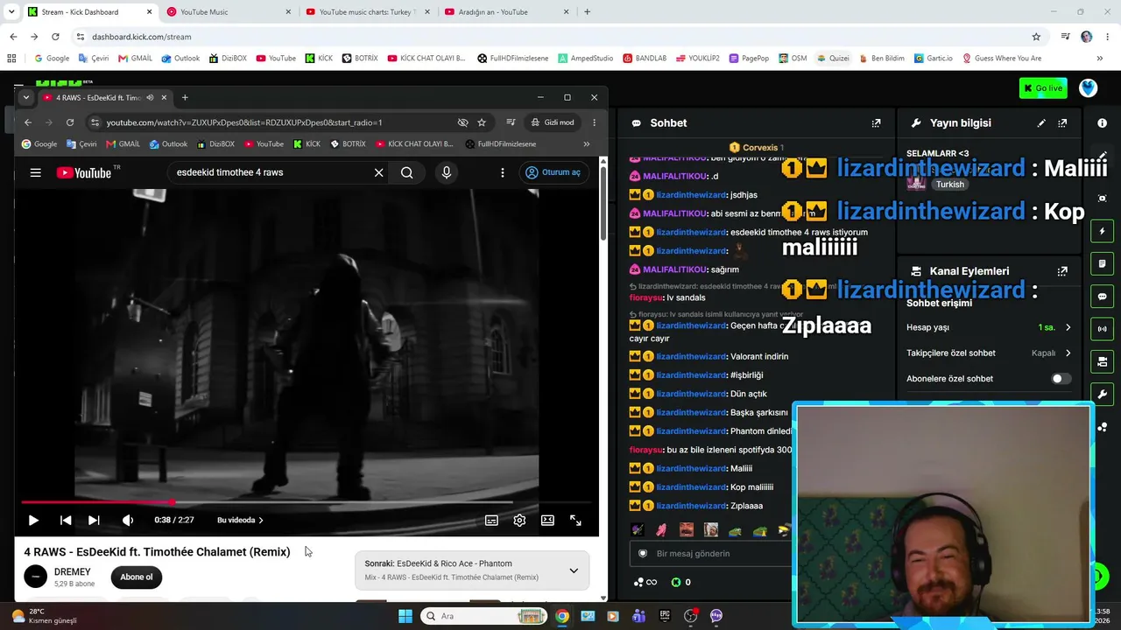Edit stream info with the pencil icon
The width and height of the screenshot is (1121, 630).
1041,123
